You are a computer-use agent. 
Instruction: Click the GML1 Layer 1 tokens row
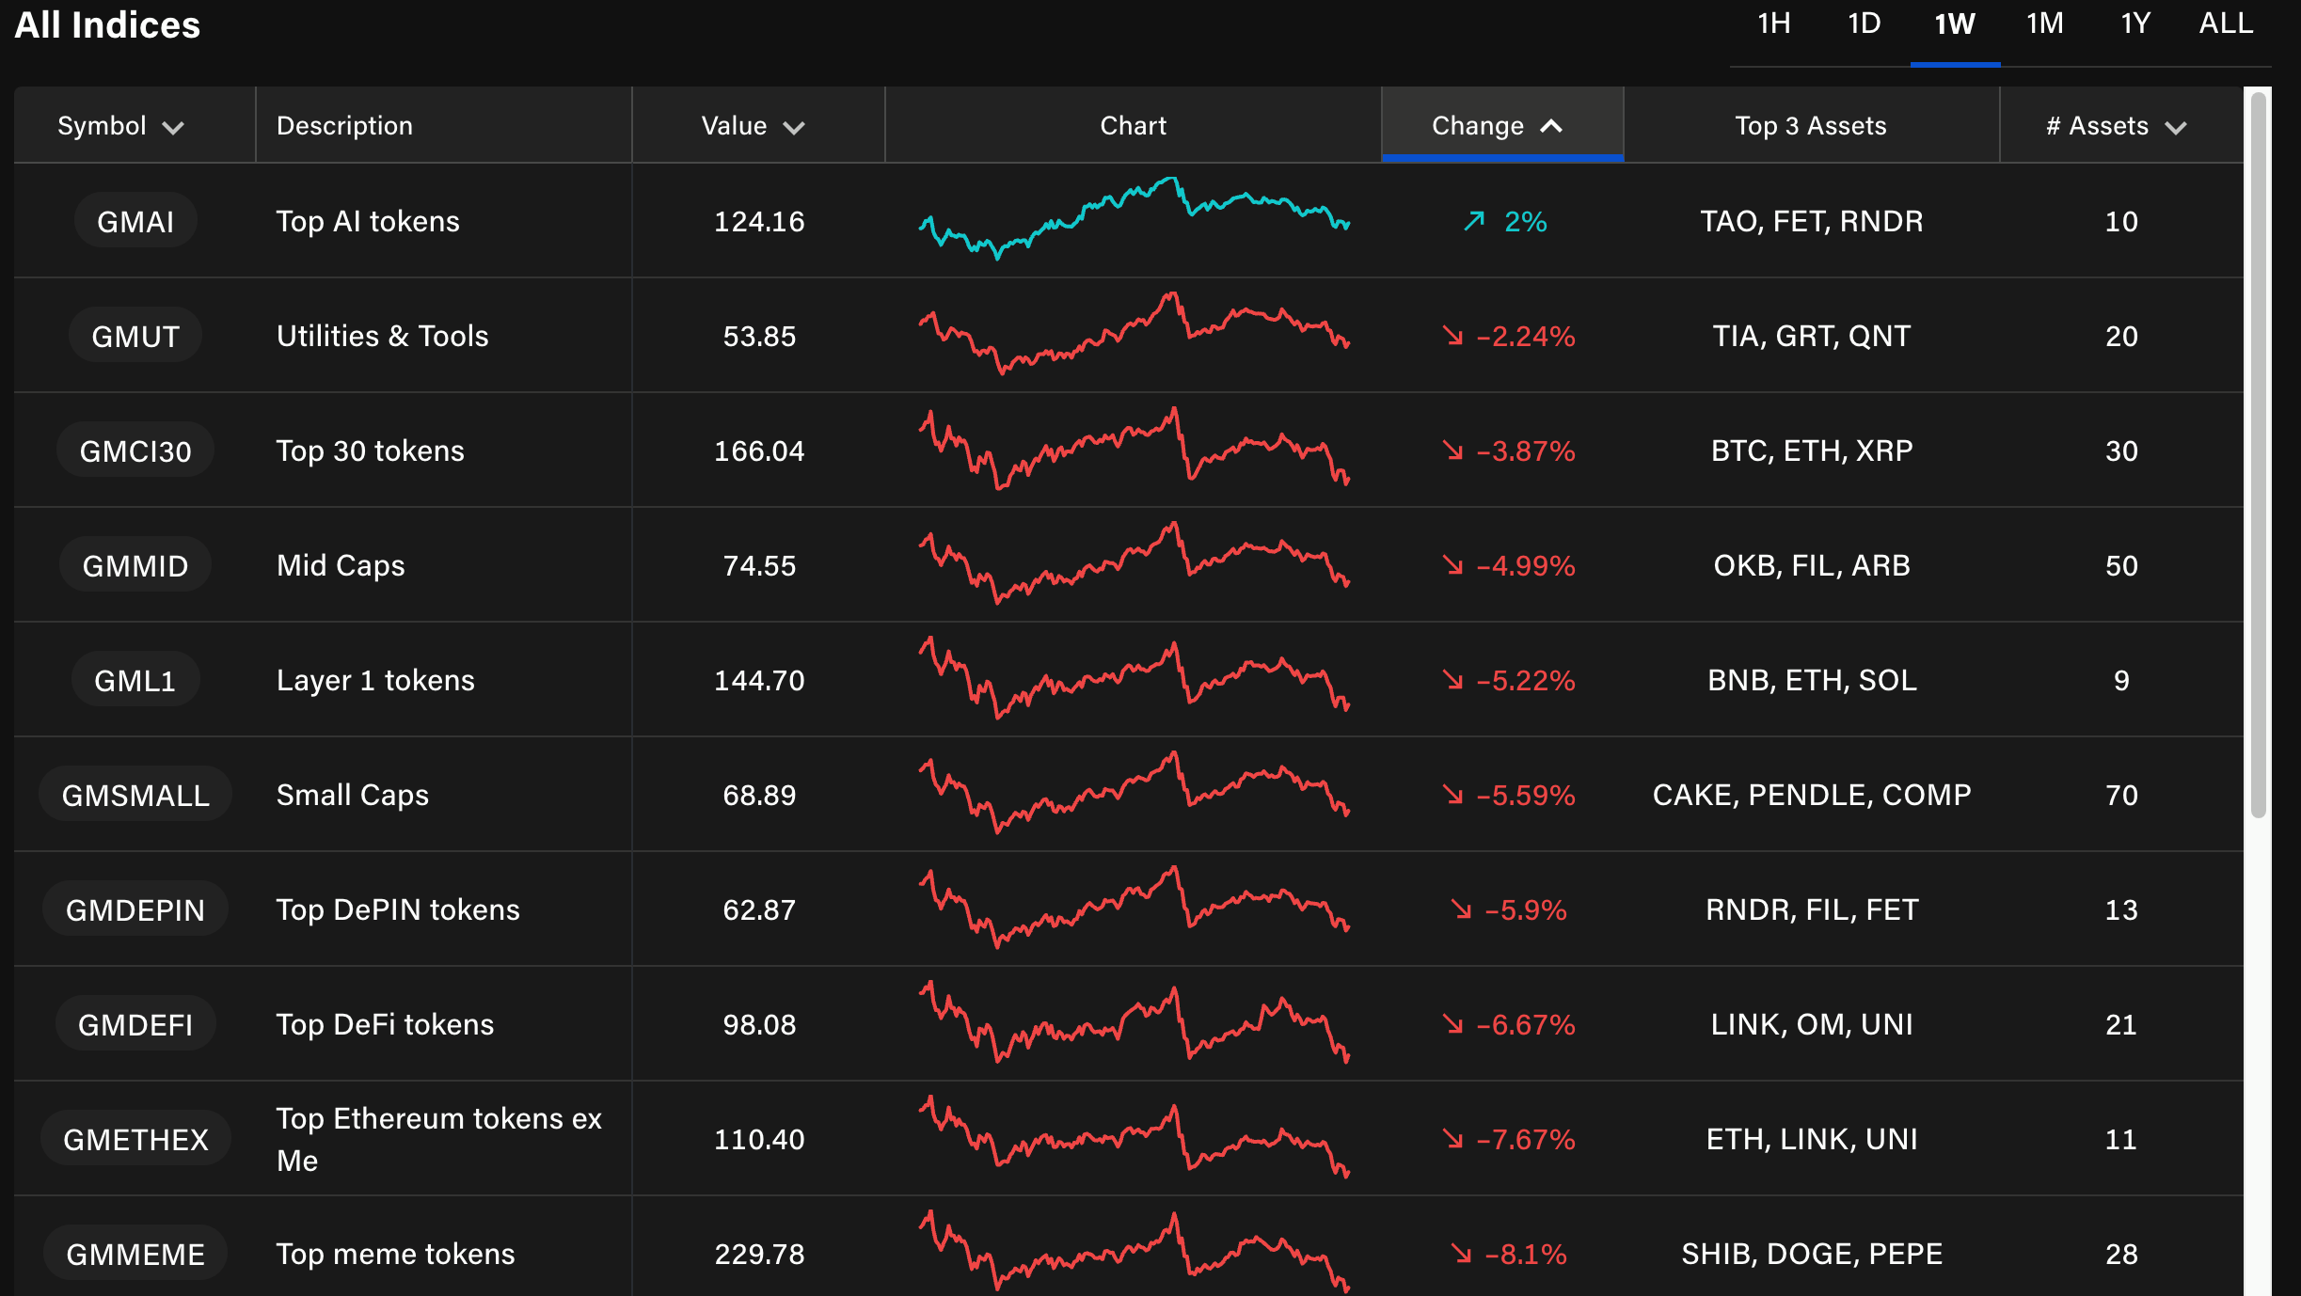pyautogui.click(x=375, y=680)
